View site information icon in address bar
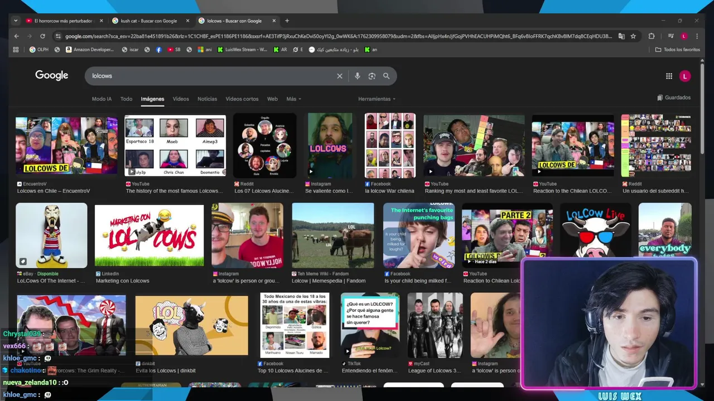 [58, 36]
